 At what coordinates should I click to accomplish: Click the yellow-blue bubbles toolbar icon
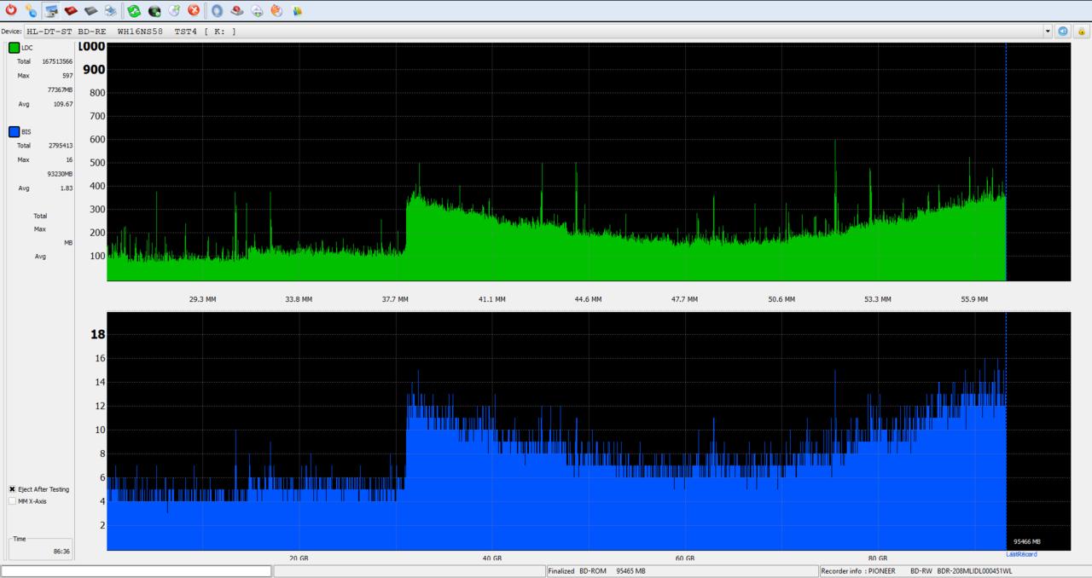tap(31, 11)
